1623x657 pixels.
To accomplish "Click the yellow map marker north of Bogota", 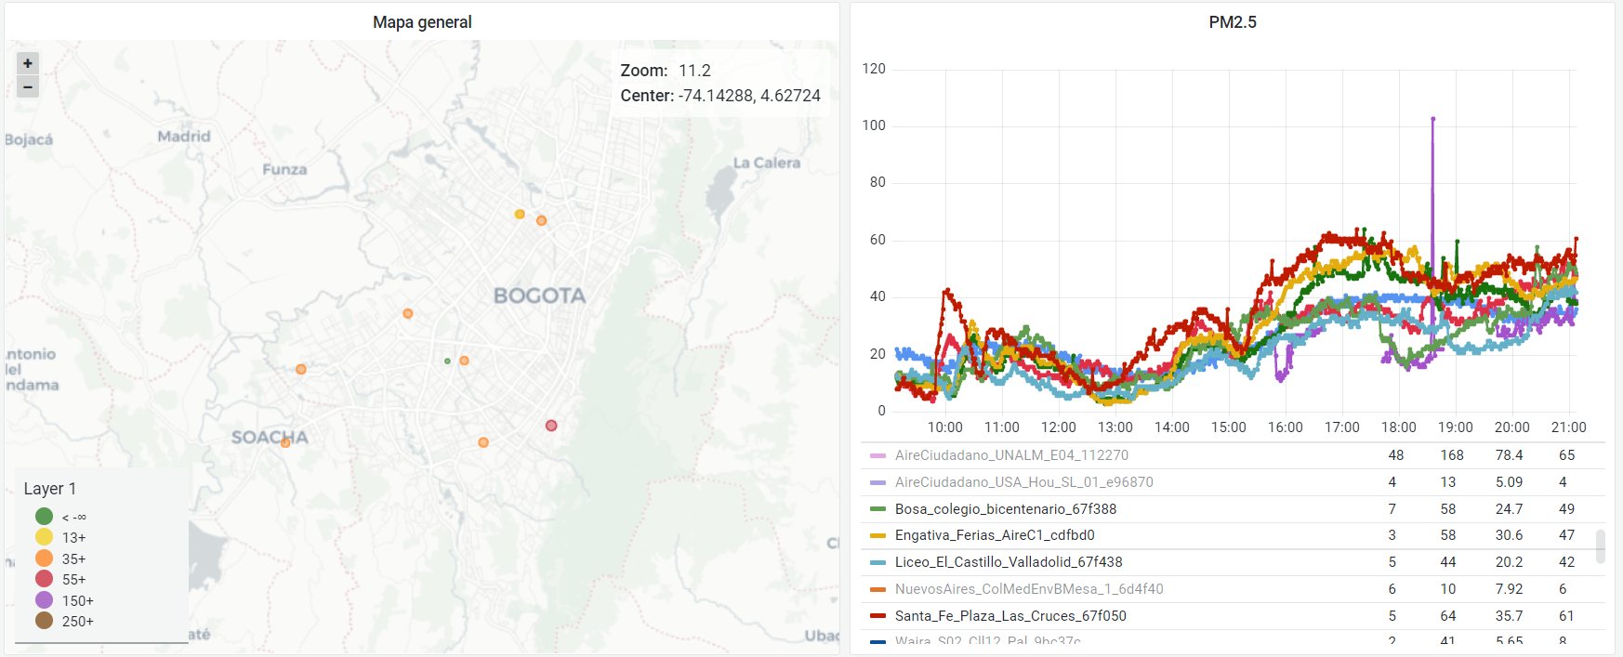I will tap(520, 215).
